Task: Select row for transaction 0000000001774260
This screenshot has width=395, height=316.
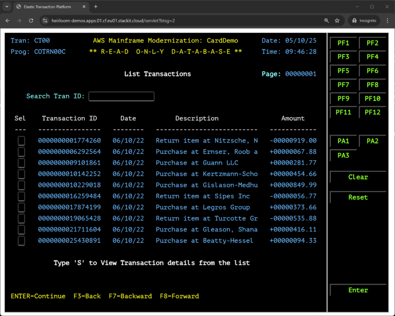Action: 22,140
